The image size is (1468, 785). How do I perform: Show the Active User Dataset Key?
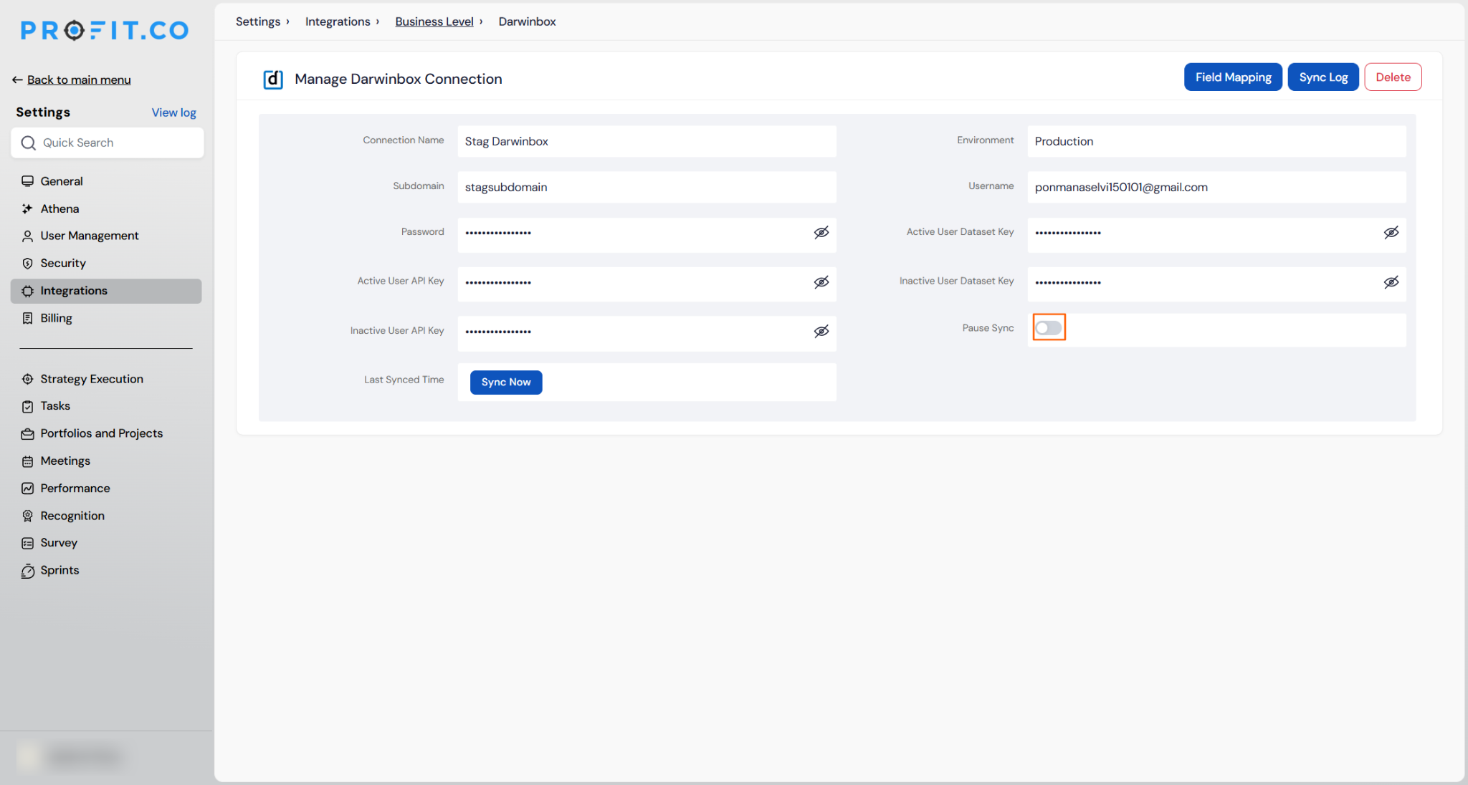(1391, 232)
